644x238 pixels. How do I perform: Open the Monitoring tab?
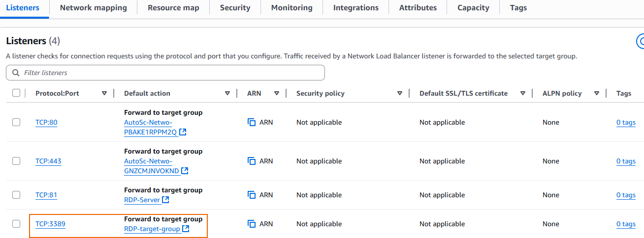click(x=291, y=8)
